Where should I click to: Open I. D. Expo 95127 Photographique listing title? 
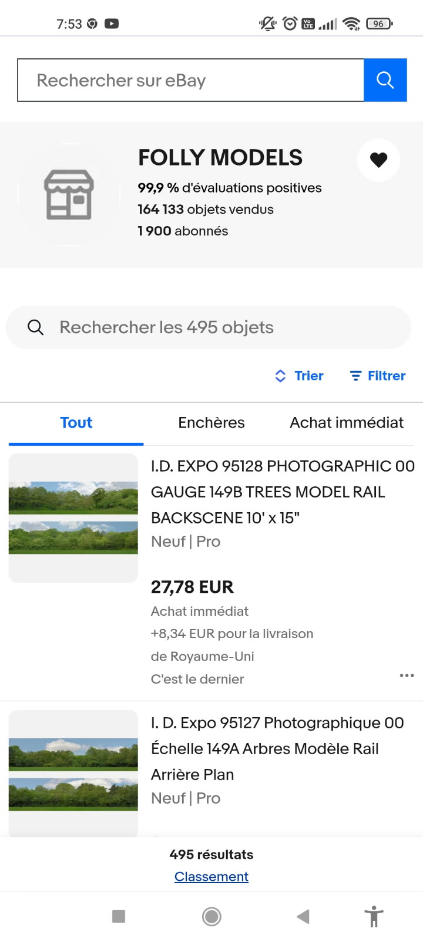coord(277,748)
